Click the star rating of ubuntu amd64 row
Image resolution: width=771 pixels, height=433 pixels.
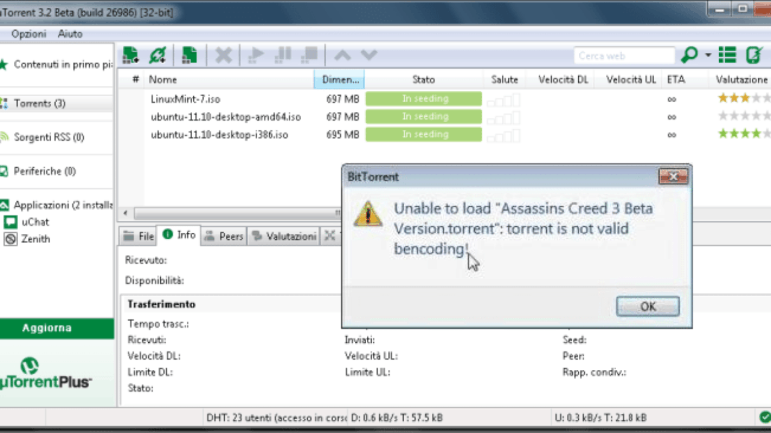pos(744,116)
